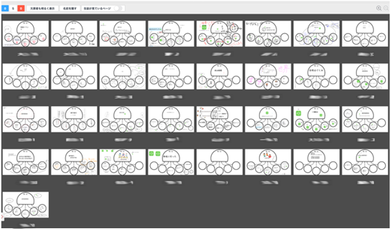Image resolution: width=391 pixels, height=230 pixels.
Task: Click the zoom out magnifier icon
Action: click(386, 8)
